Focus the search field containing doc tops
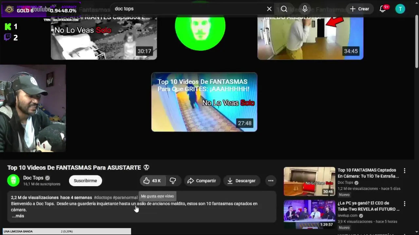 [x=188, y=9]
